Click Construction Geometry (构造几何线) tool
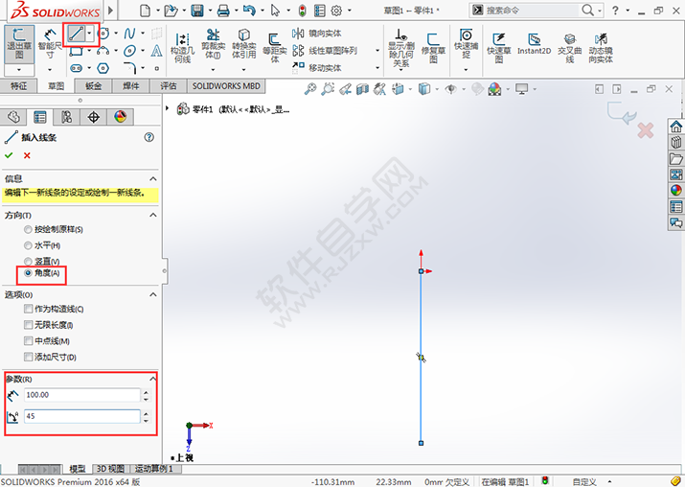This screenshot has width=685, height=487. tap(182, 48)
